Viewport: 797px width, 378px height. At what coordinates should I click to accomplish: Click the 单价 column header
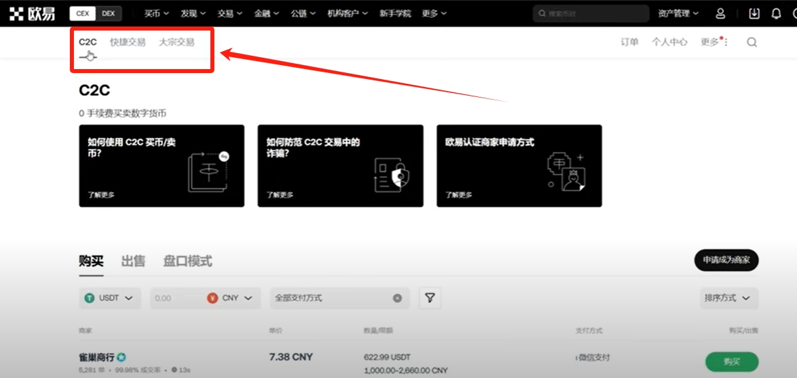[275, 331]
